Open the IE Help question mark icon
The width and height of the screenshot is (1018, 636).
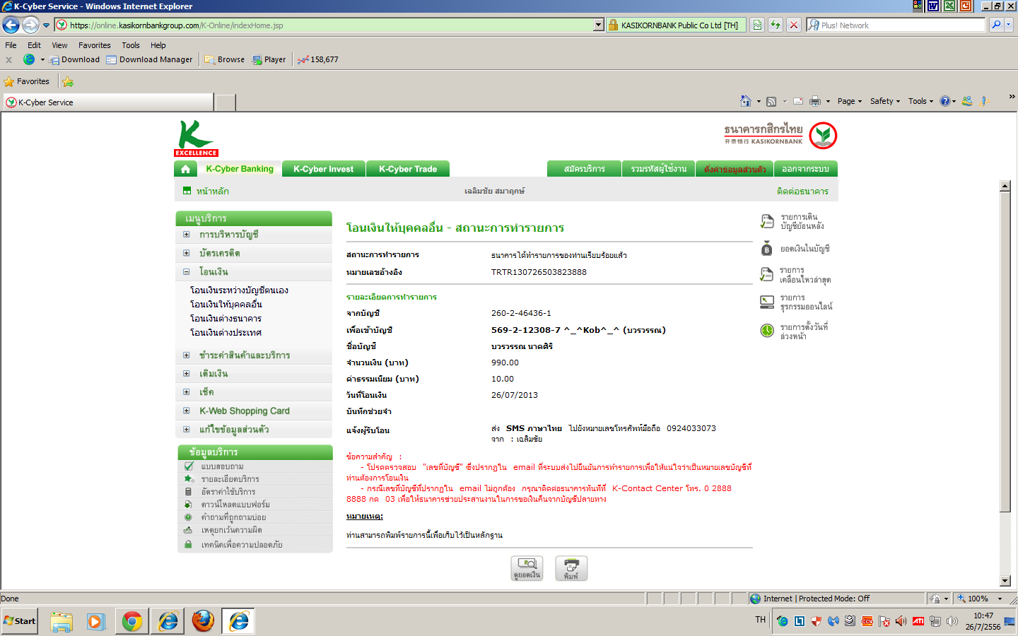[944, 101]
